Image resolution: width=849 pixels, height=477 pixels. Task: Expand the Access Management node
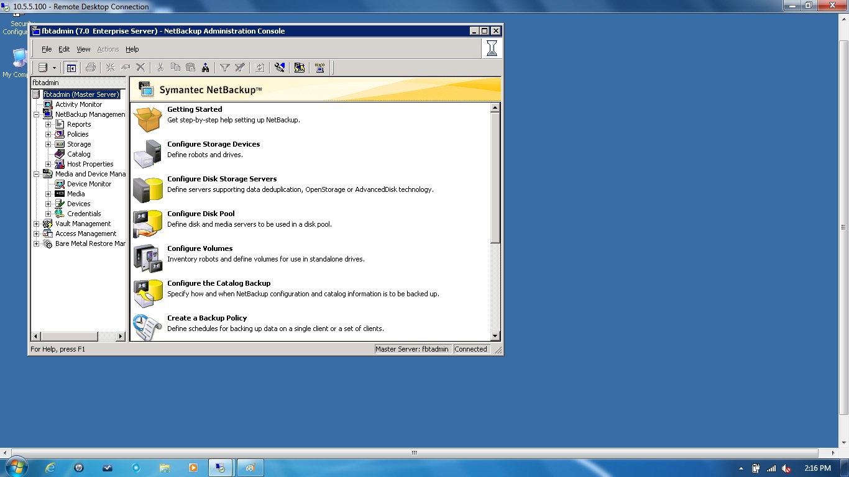[36, 234]
